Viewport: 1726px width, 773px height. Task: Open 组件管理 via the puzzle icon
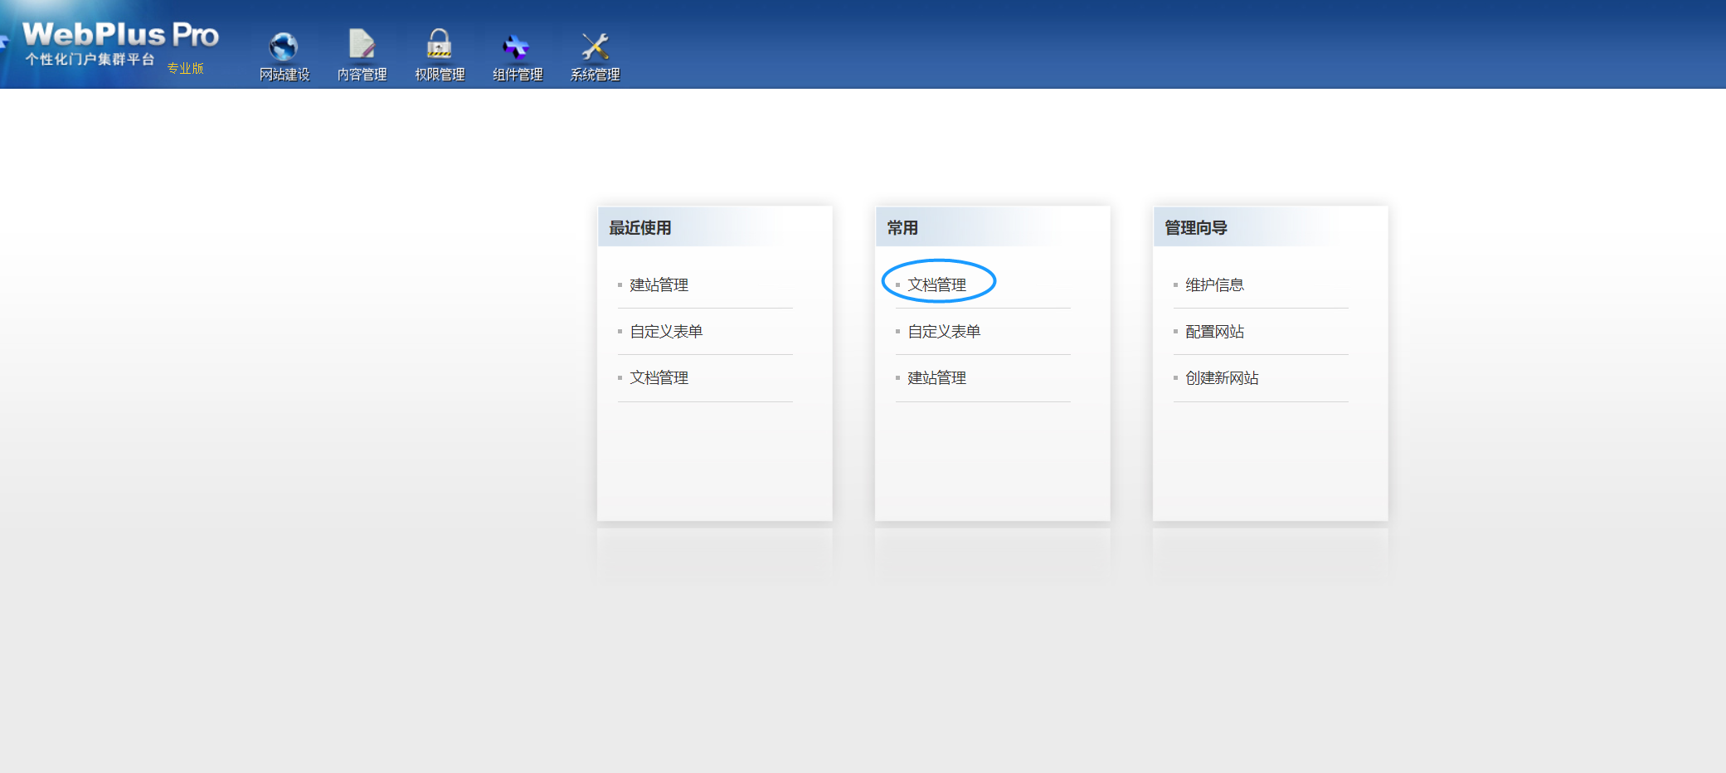coord(517,46)
